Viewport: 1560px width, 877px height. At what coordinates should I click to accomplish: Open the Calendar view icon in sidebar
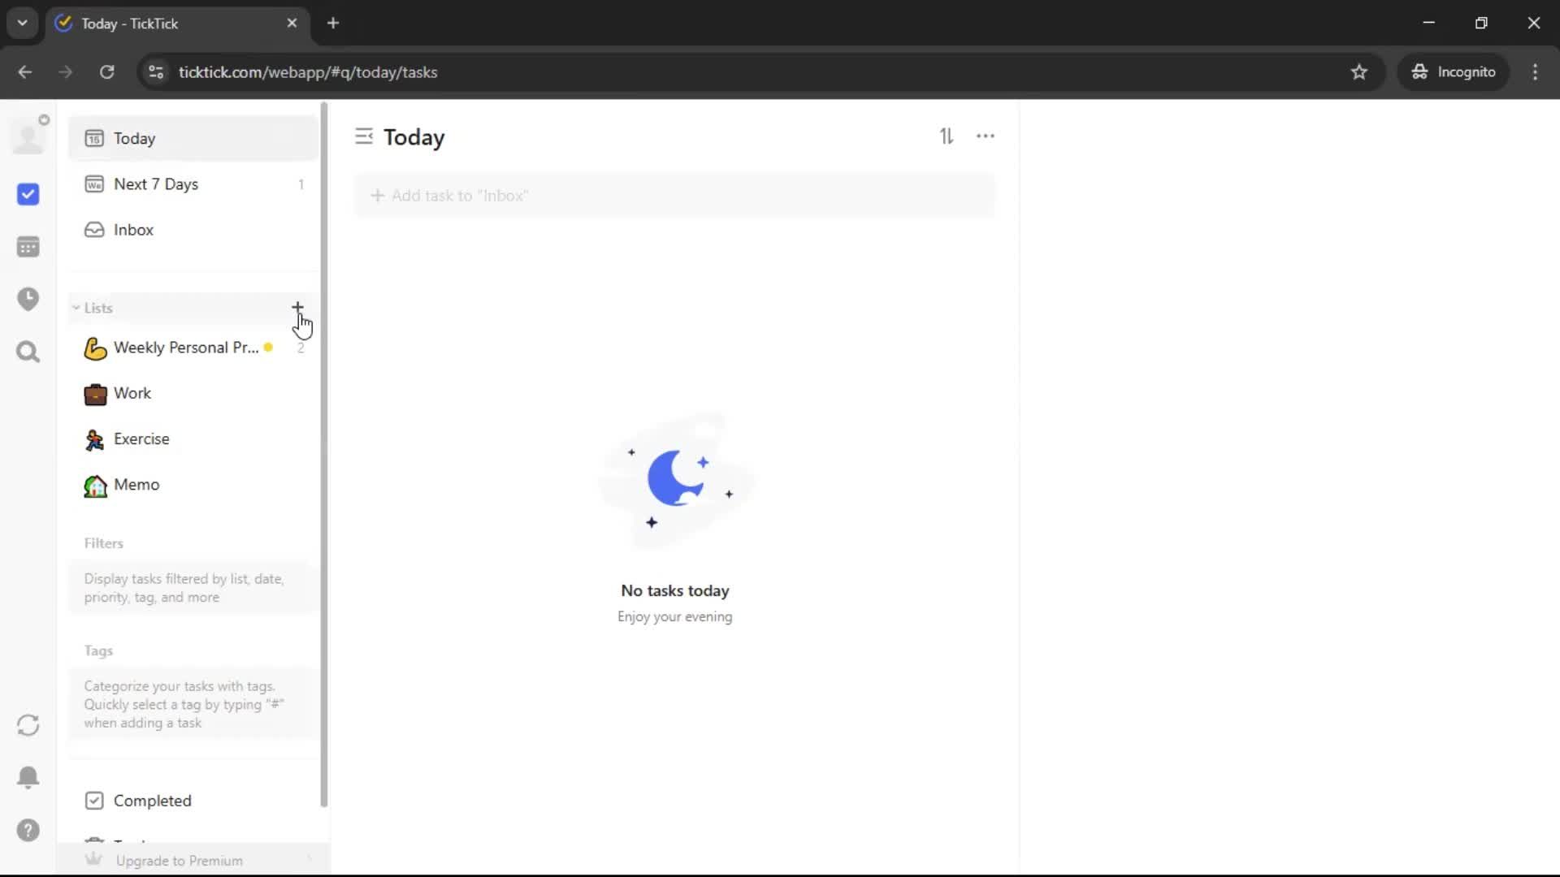click(28, 247)
